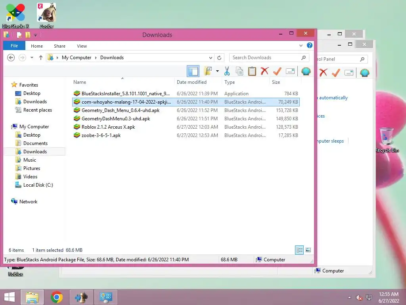The height and width of the screenshot is (305, 406).
Task: Open the Recycle Bin desktop icon
Action: pyautogui.click(x=387, y=139)
